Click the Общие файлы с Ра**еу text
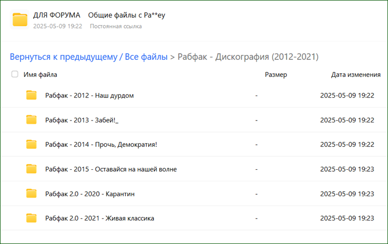388x244 pixels. [126, 15]
